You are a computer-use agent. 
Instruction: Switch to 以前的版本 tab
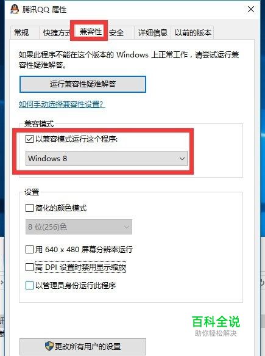coord(193,33)
